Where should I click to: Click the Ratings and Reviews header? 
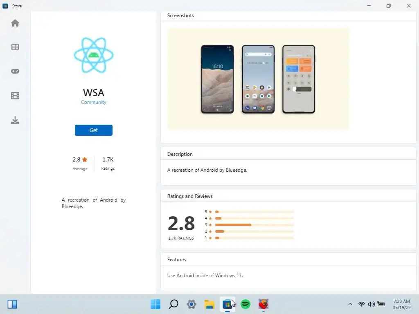point(190,196)
